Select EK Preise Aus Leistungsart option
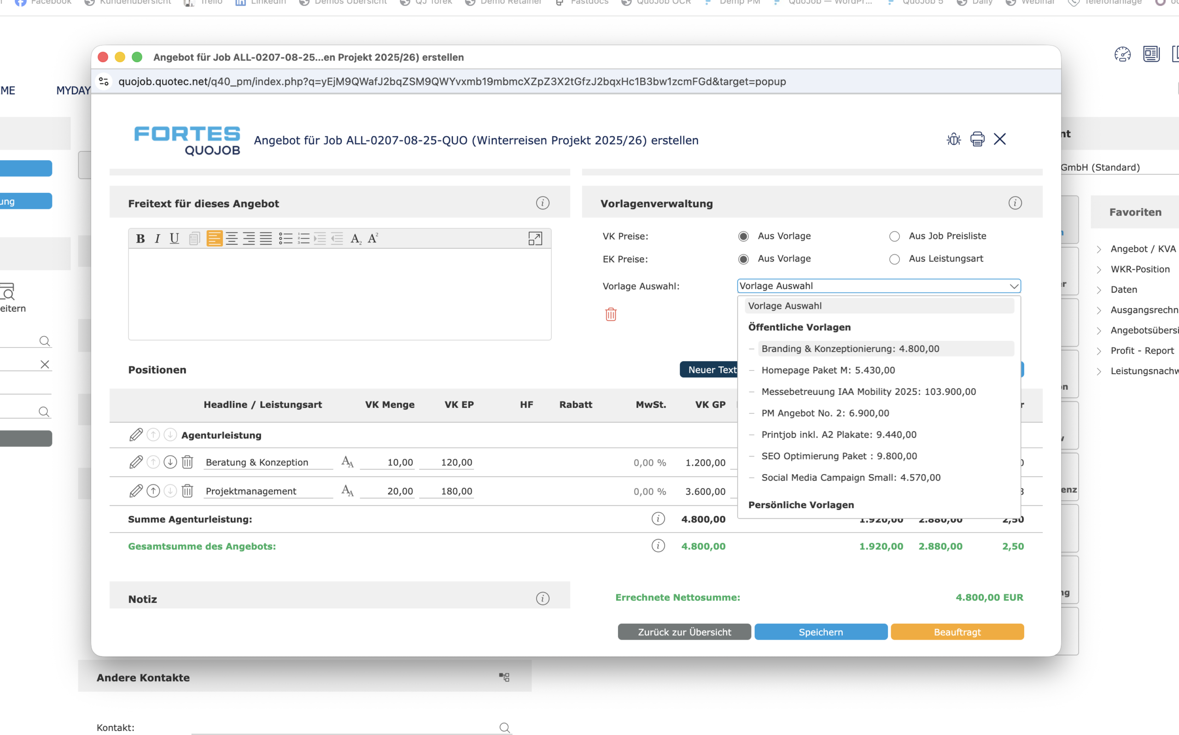Image resolution: width=1179 pixels, height=735 pixels. click(x=894, y=259)
